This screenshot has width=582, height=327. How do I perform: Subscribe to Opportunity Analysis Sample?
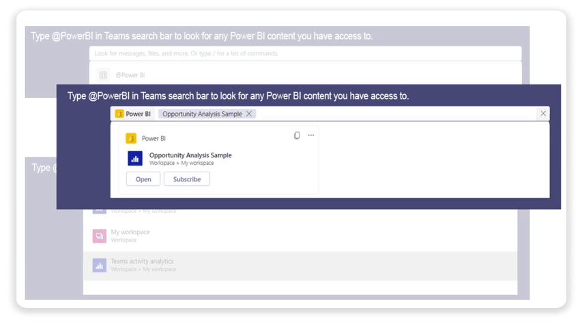187,179
